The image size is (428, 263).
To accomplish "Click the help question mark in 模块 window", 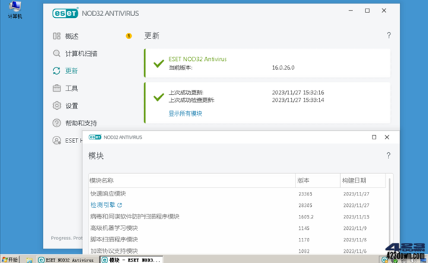I will point(388,155).
